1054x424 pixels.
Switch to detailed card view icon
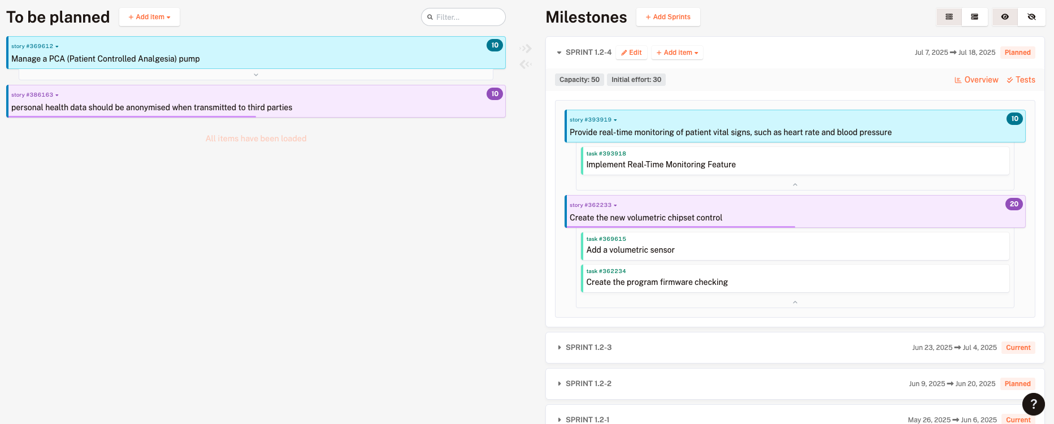pyautogui.click(x=974, y=17)
